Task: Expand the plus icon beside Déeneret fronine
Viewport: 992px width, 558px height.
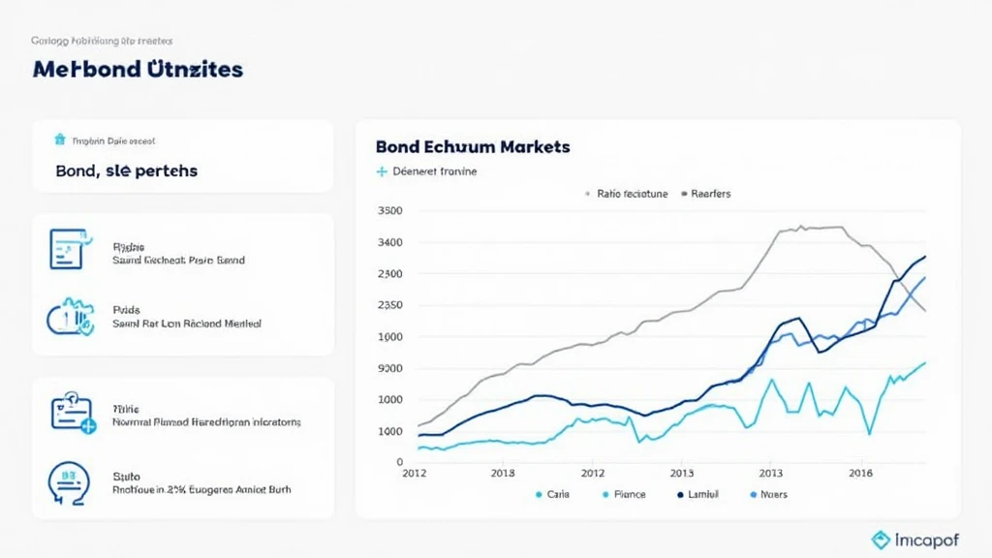Action: click(381, 171)
